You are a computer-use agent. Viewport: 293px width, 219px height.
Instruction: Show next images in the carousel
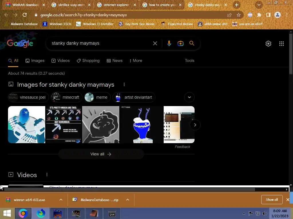coord(195,125)
